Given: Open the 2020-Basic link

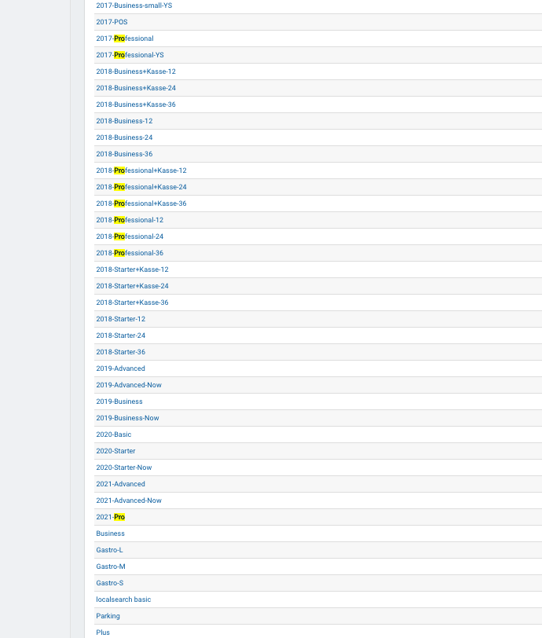Looking at the screenshot, I should tap(114, 434).
